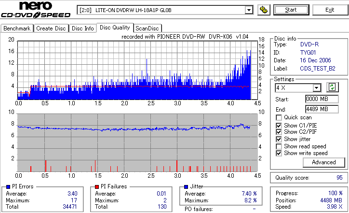Click the End position field 4489 MB

(322, 109)
